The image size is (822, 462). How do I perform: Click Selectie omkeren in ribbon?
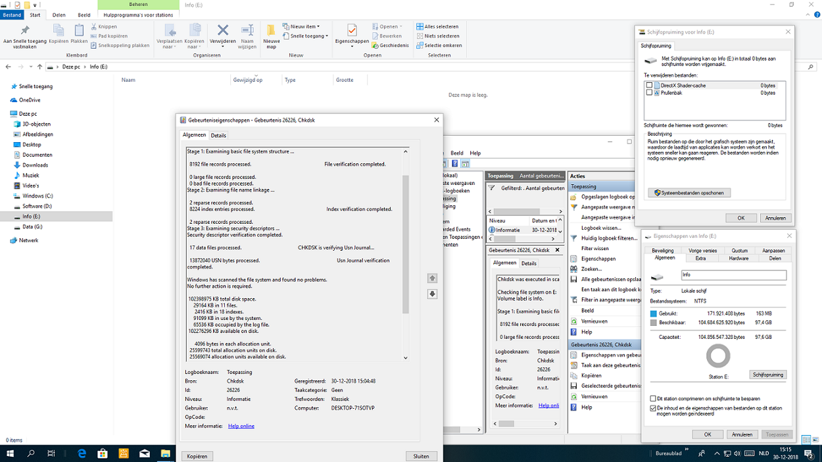click(x=439, y=45)
